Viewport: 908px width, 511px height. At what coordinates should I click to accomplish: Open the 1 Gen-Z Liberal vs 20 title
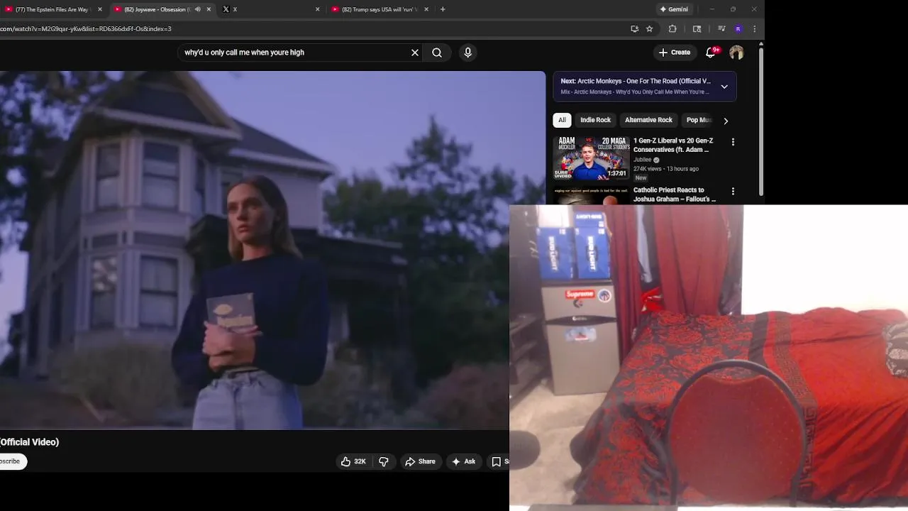tap(673, 145)
